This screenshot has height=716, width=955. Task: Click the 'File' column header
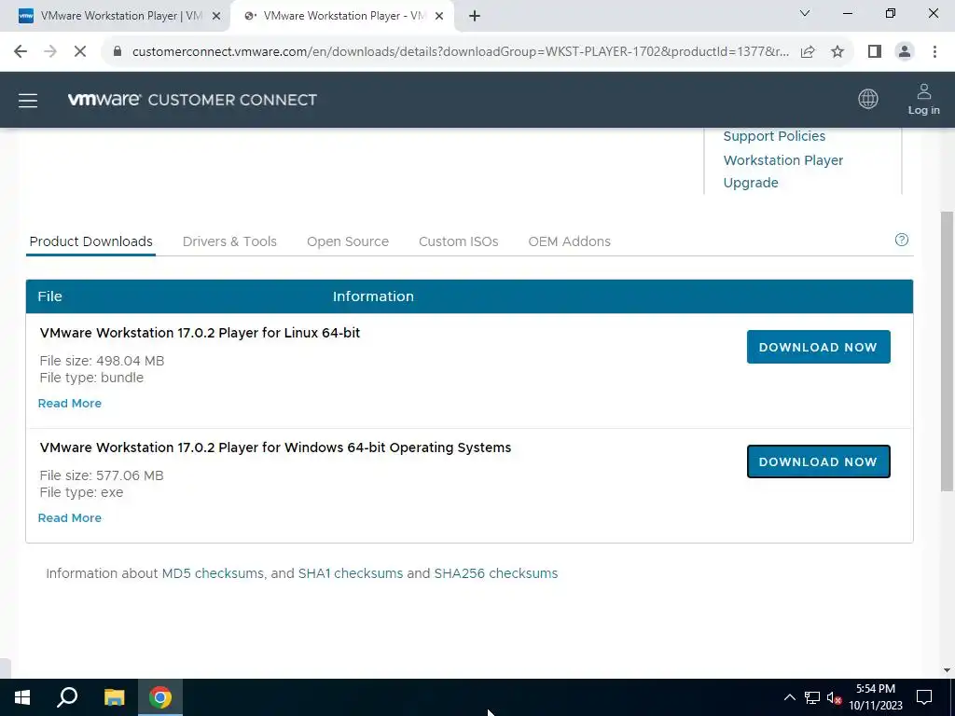50,296
